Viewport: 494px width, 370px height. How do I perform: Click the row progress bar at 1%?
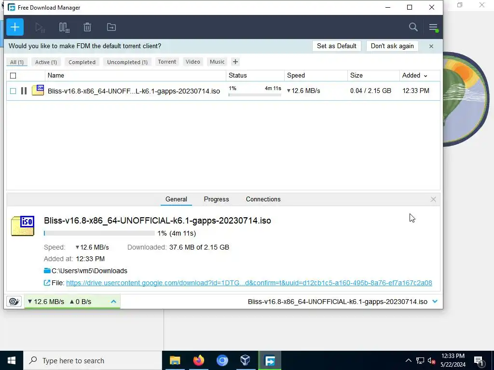coord(255,95)
